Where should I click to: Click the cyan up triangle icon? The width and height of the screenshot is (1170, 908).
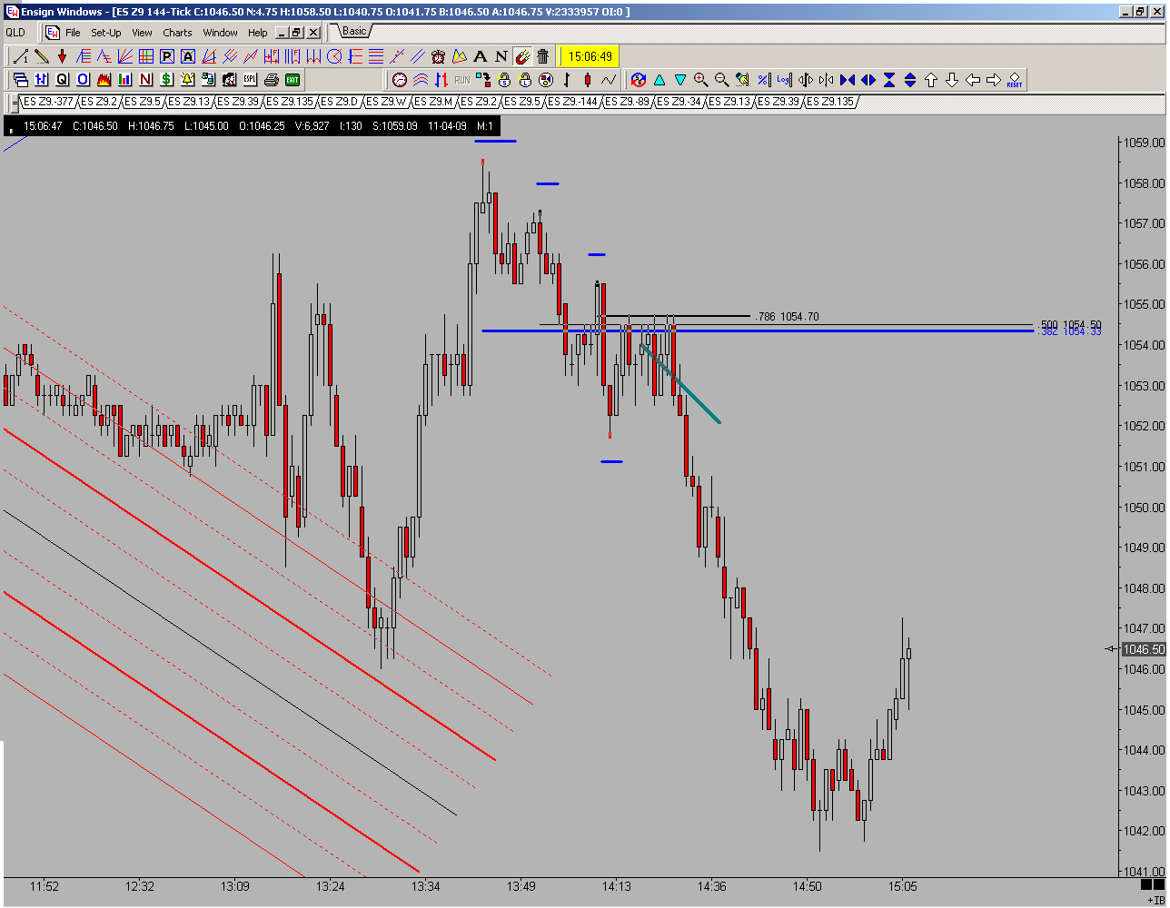(x=659, y=80)
